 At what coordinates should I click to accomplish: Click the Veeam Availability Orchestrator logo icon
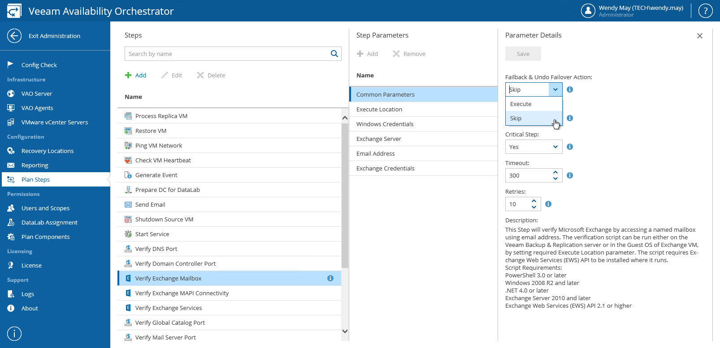tap(14, 11)
